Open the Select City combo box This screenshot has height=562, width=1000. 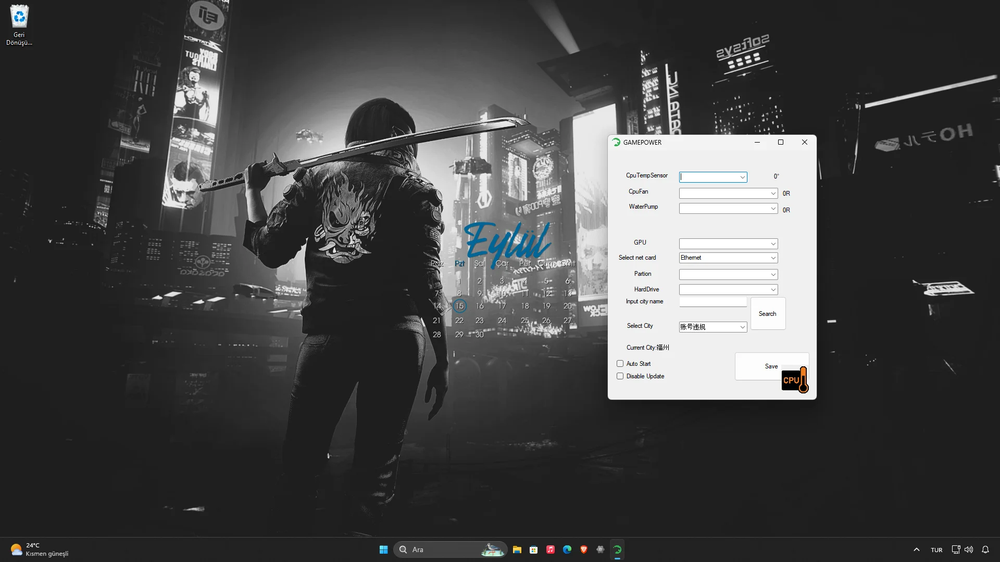[x=742, y=327]
